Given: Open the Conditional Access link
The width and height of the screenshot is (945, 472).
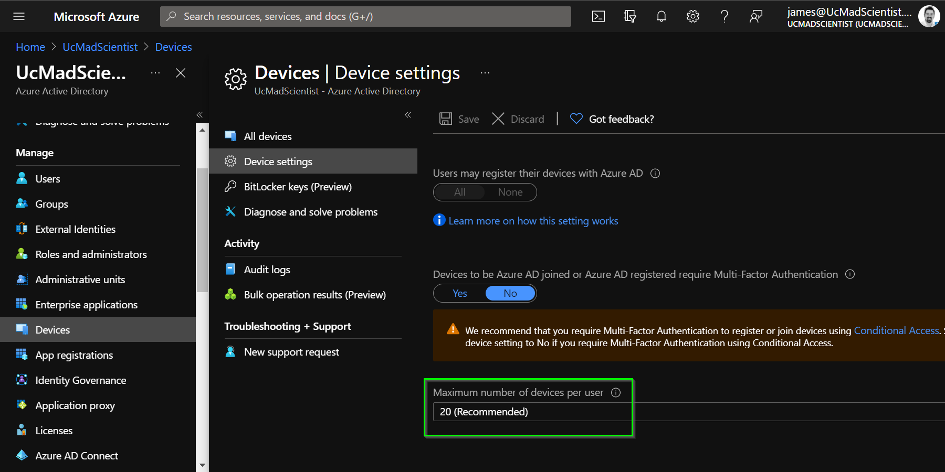Looking at the screenshot, I should (x=896, y=330).
